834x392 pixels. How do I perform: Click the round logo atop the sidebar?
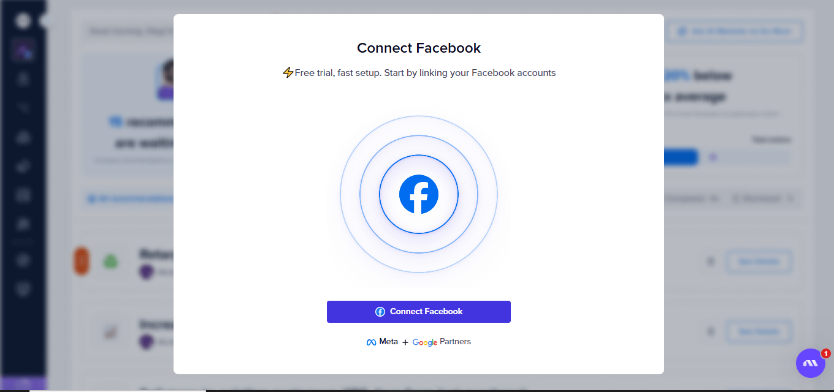point(23,20)
